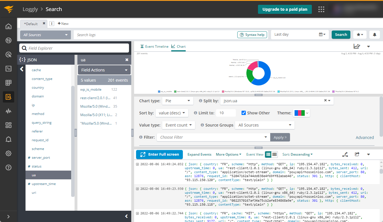Image resolution: width=383 pixels, height=222 pixels.
Task: Open the All Sources dropdown
Action: click(x=45, y=35)
